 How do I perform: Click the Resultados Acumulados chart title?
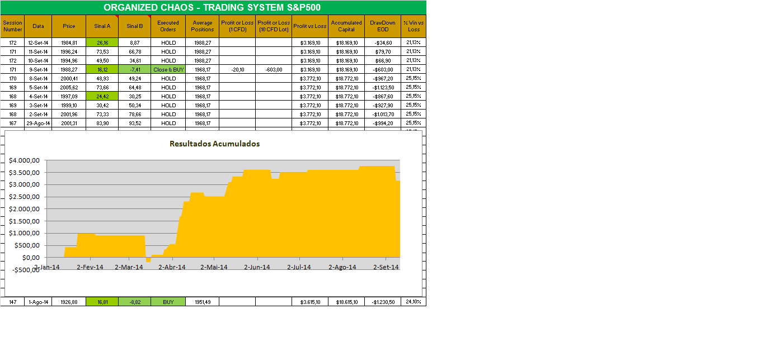(x=214, y=144)
